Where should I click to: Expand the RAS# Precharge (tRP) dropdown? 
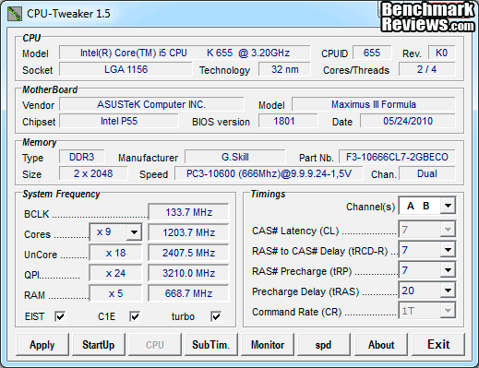448,270
